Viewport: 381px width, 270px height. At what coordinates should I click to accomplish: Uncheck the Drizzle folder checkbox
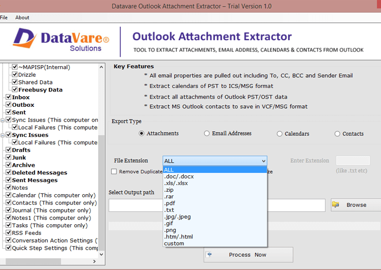click(15, 74)
